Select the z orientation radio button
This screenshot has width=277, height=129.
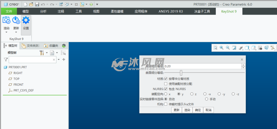click(192, 94)
